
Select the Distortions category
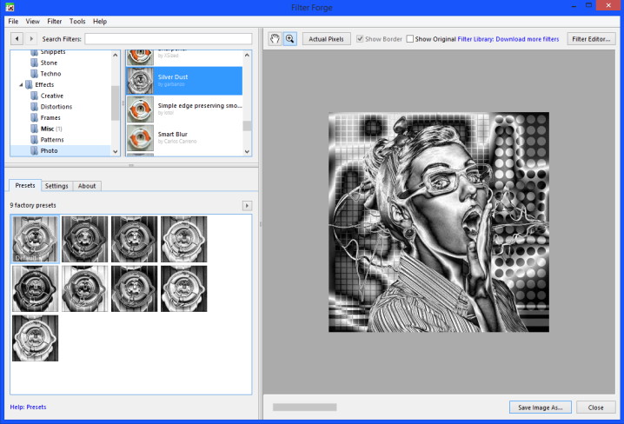click(x=56, y=107)
